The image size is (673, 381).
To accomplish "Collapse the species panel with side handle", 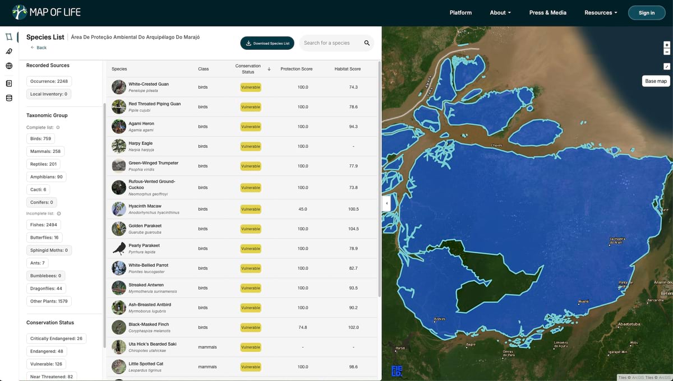I will (x=386, y=203).
